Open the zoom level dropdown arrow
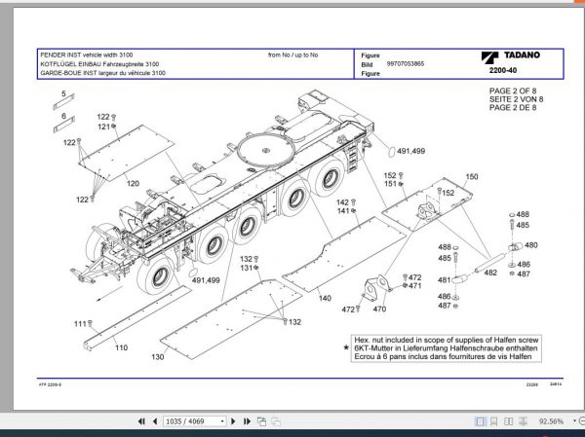Viewport: 585px width, 437px height. [x=574, y=421]
